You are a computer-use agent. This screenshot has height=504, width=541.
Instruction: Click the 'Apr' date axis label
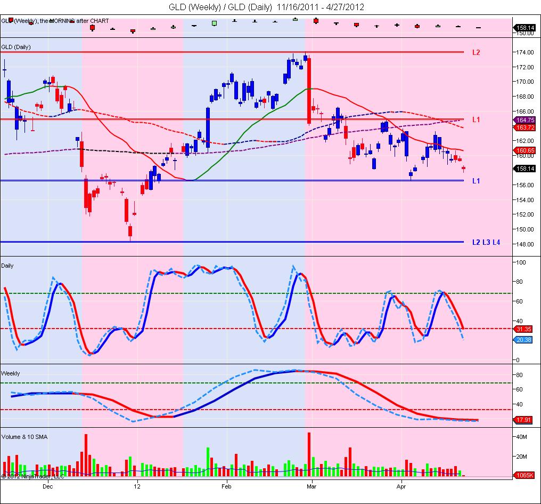(x=401, y=487)
